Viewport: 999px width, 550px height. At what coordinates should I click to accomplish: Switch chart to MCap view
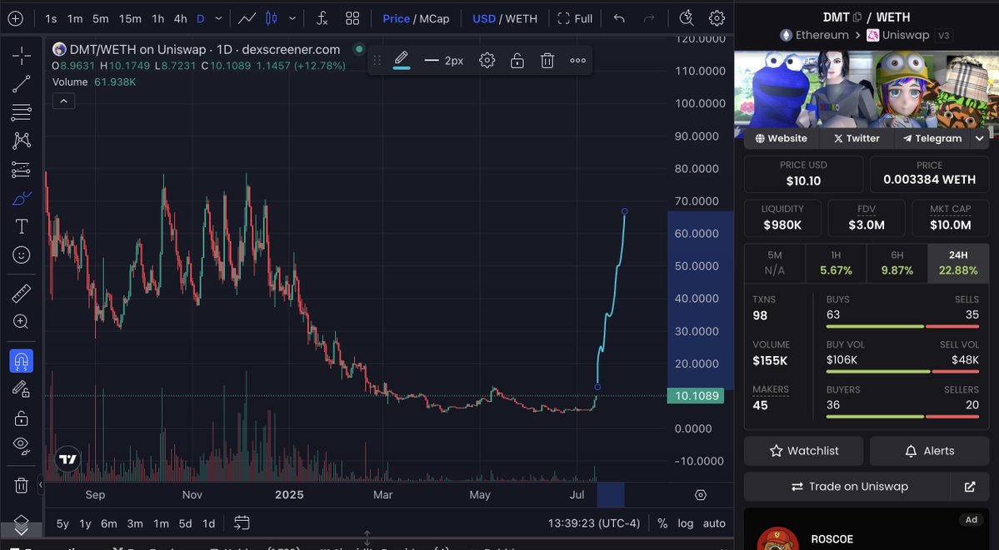434,18
